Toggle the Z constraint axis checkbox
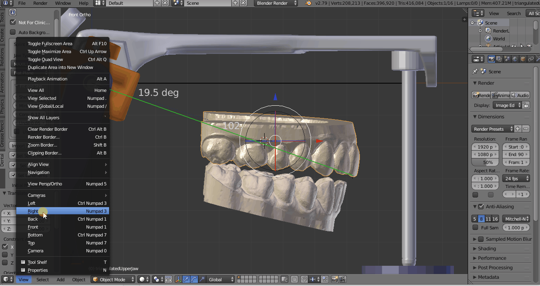 tap(5, 263)
